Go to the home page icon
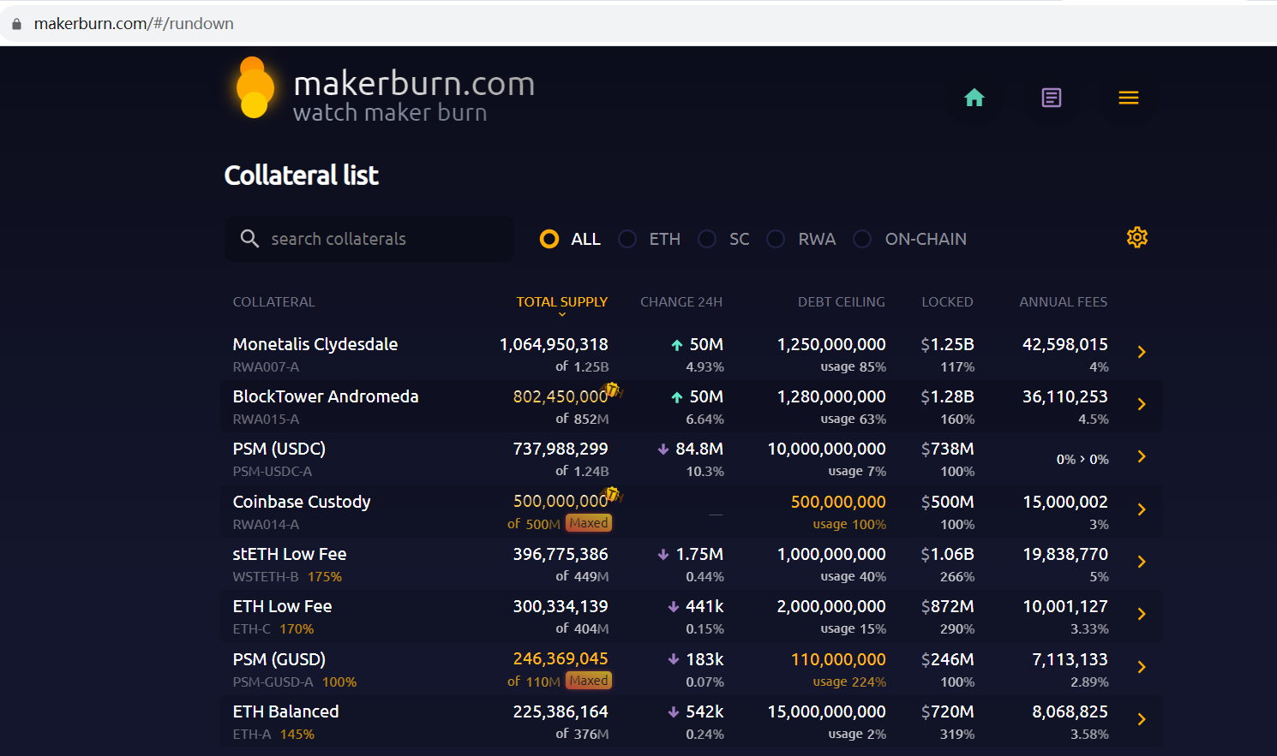 (974, 98)
